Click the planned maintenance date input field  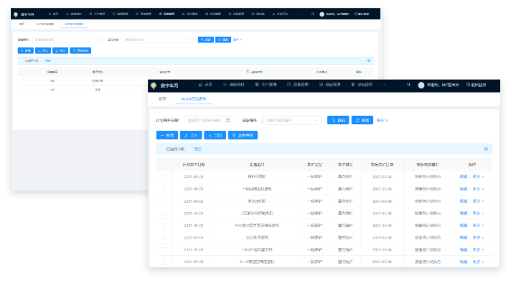(209, 121)
